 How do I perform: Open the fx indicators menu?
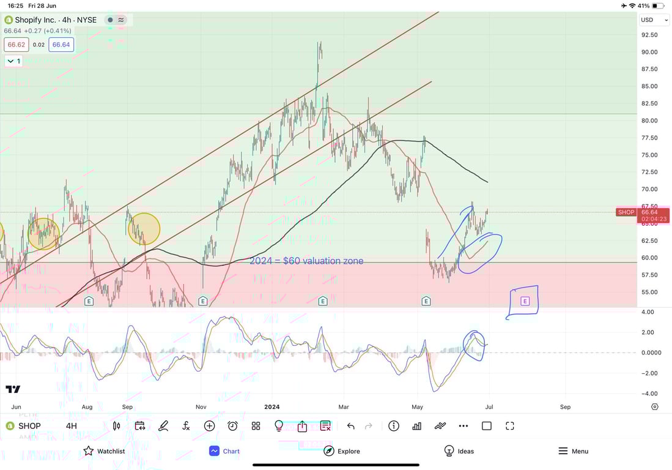[x=186, y=426]
